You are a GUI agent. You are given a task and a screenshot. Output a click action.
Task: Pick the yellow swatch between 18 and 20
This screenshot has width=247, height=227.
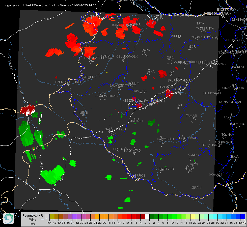coord(193,216)
